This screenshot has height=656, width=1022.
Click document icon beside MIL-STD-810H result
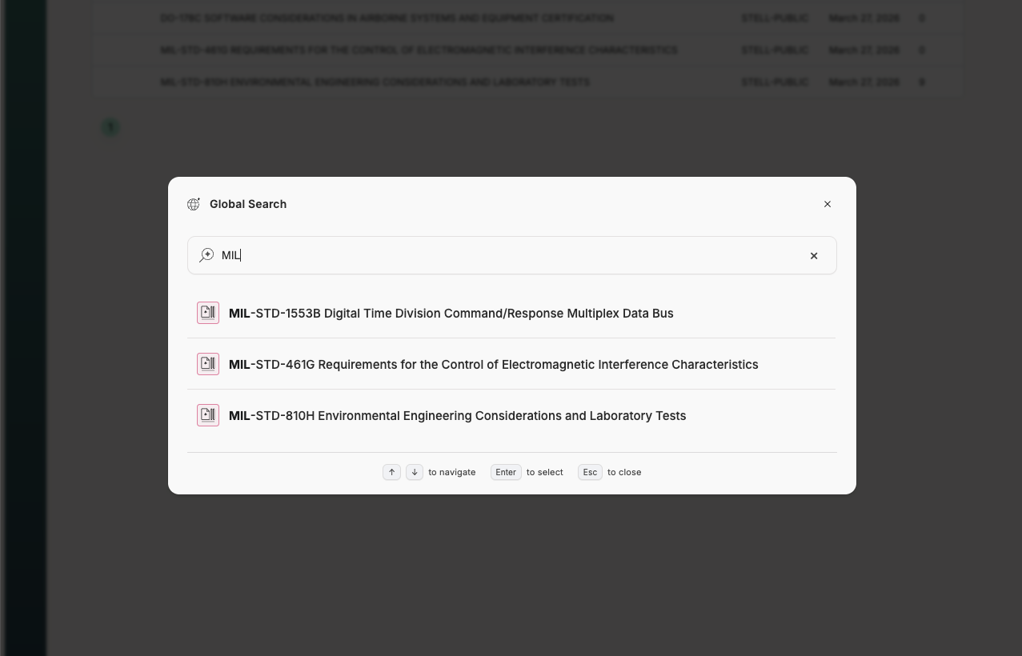pos(208,415)
